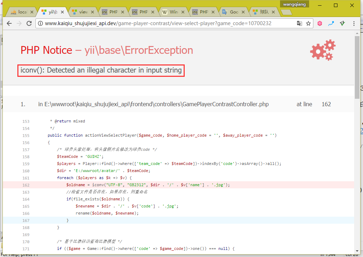View site information via the info icon

tap(40, 23)
